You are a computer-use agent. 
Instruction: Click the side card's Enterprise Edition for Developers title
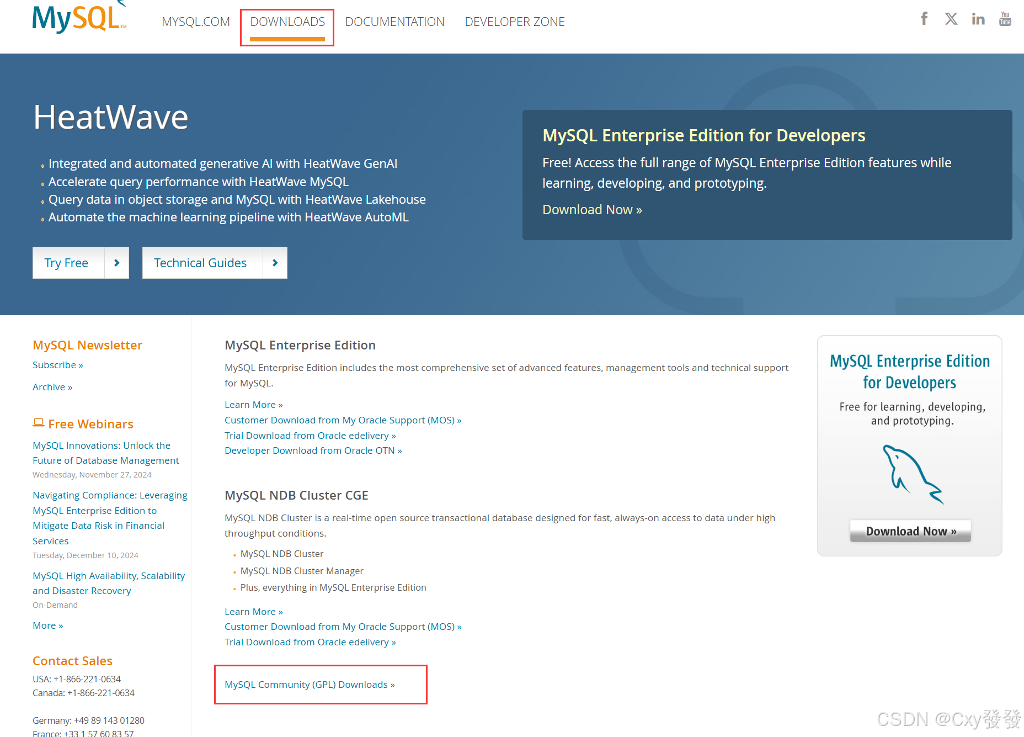tap(910, 372)
